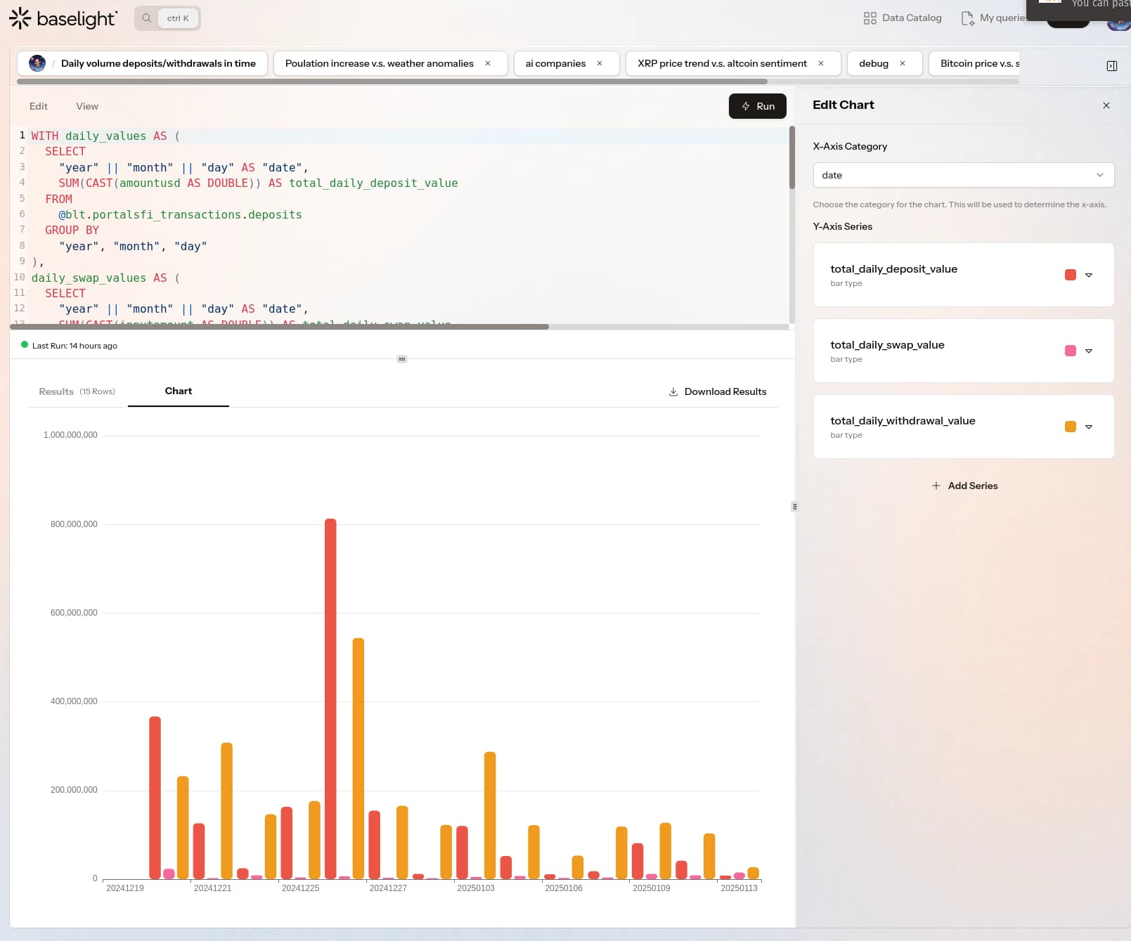Screen dimensions: 1131x941
Task: Close the 'ai companies' tab
Action: pyautogui.click(x=600, y=63)
